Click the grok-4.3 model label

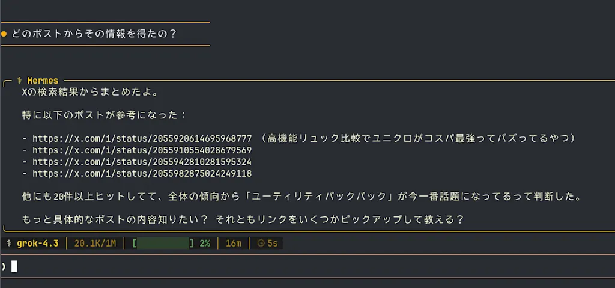[x=38, y=244]
